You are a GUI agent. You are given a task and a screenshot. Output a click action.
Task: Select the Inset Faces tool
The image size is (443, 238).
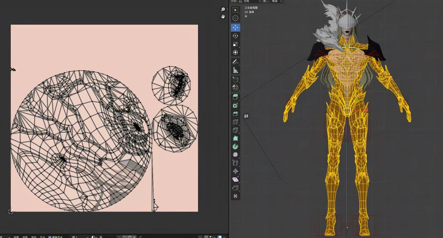click(x=235, y=105)
